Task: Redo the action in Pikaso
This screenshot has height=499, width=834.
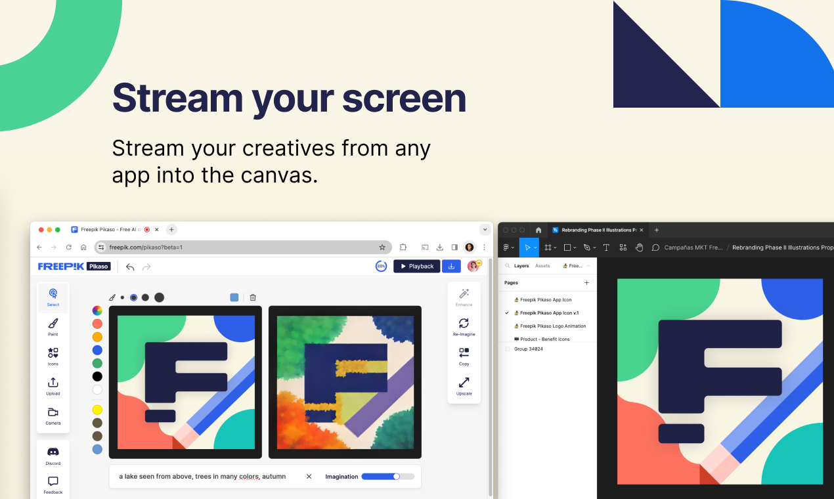Action: 146,267
